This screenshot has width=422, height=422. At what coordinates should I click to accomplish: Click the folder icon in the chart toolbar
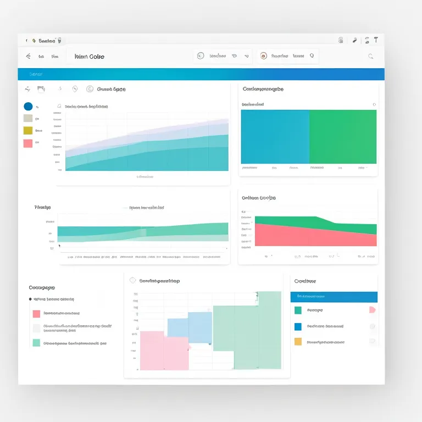pos(41,88)
